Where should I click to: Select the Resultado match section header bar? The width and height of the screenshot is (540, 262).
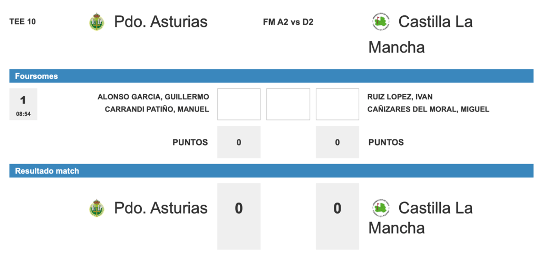(x=271, y=171)
